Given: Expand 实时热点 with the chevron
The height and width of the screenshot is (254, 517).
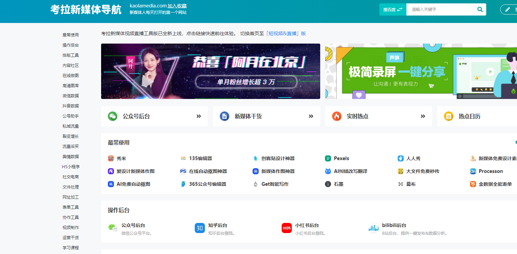Looking at the screenshot, I should click(x=422, y=116).
